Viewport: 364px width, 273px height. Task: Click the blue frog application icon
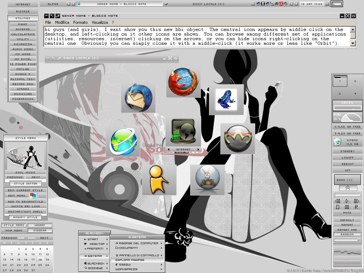[226, 100]
